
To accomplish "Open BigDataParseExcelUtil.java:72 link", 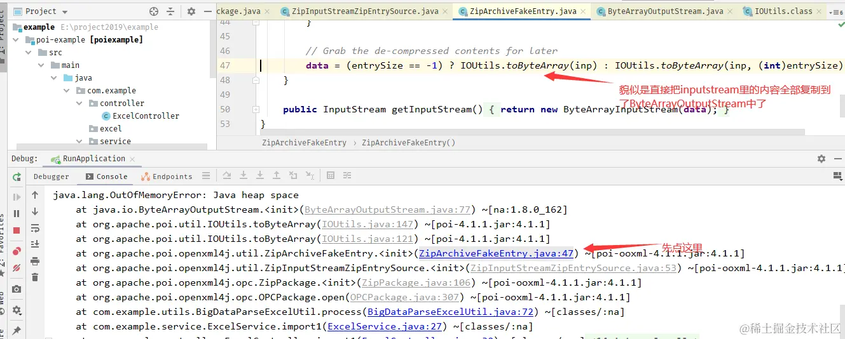I will 450,312.
